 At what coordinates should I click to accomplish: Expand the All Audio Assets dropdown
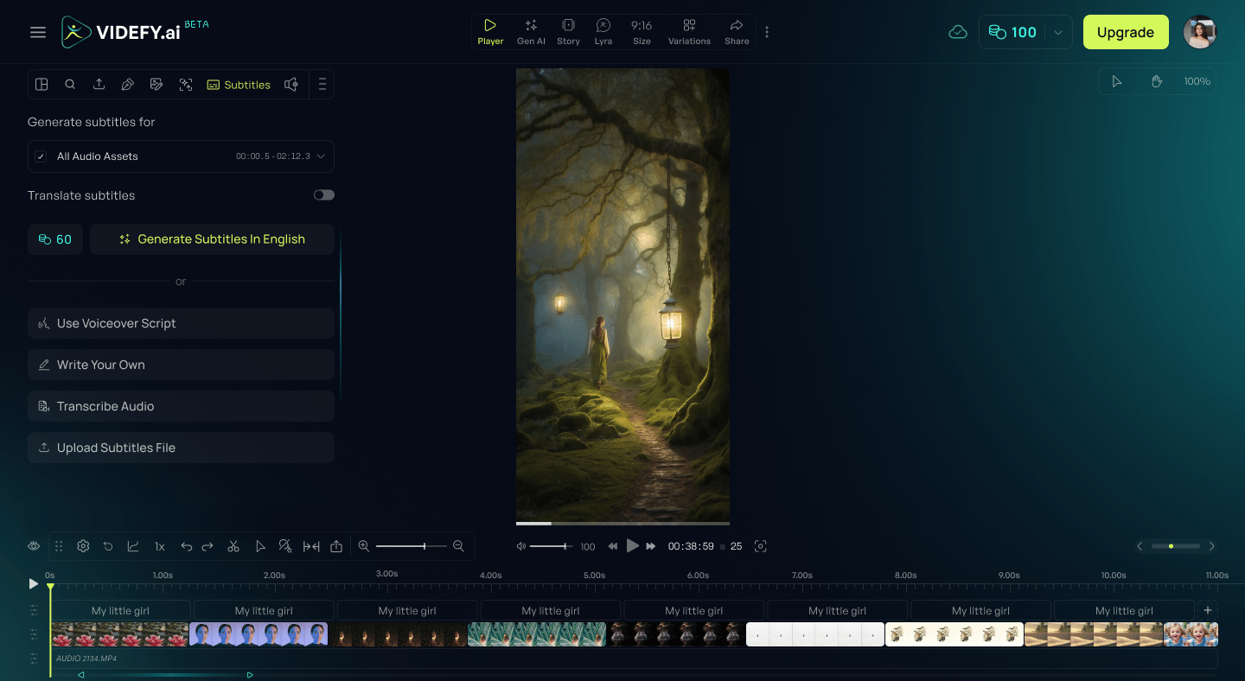click(321, 156)
